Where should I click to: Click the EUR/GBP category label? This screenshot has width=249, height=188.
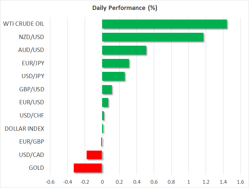point(32,142)
